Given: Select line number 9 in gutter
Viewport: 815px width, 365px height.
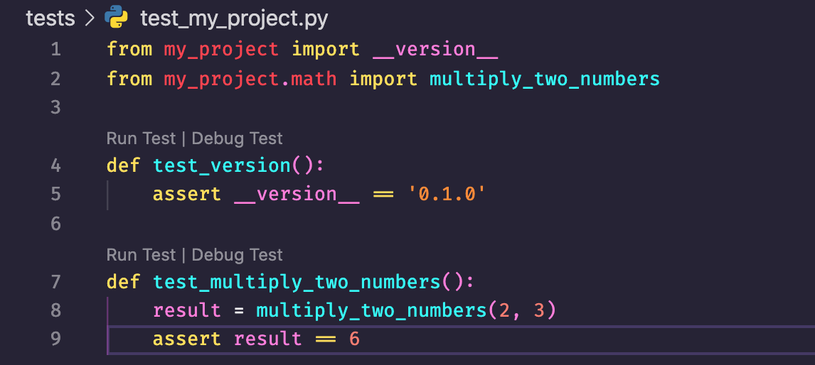Looking at the screenshot, I should (55, 339).
